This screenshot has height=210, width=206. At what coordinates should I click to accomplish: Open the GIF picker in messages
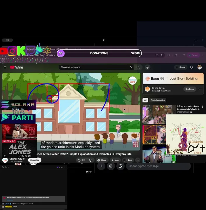click(x=111, y=166)
